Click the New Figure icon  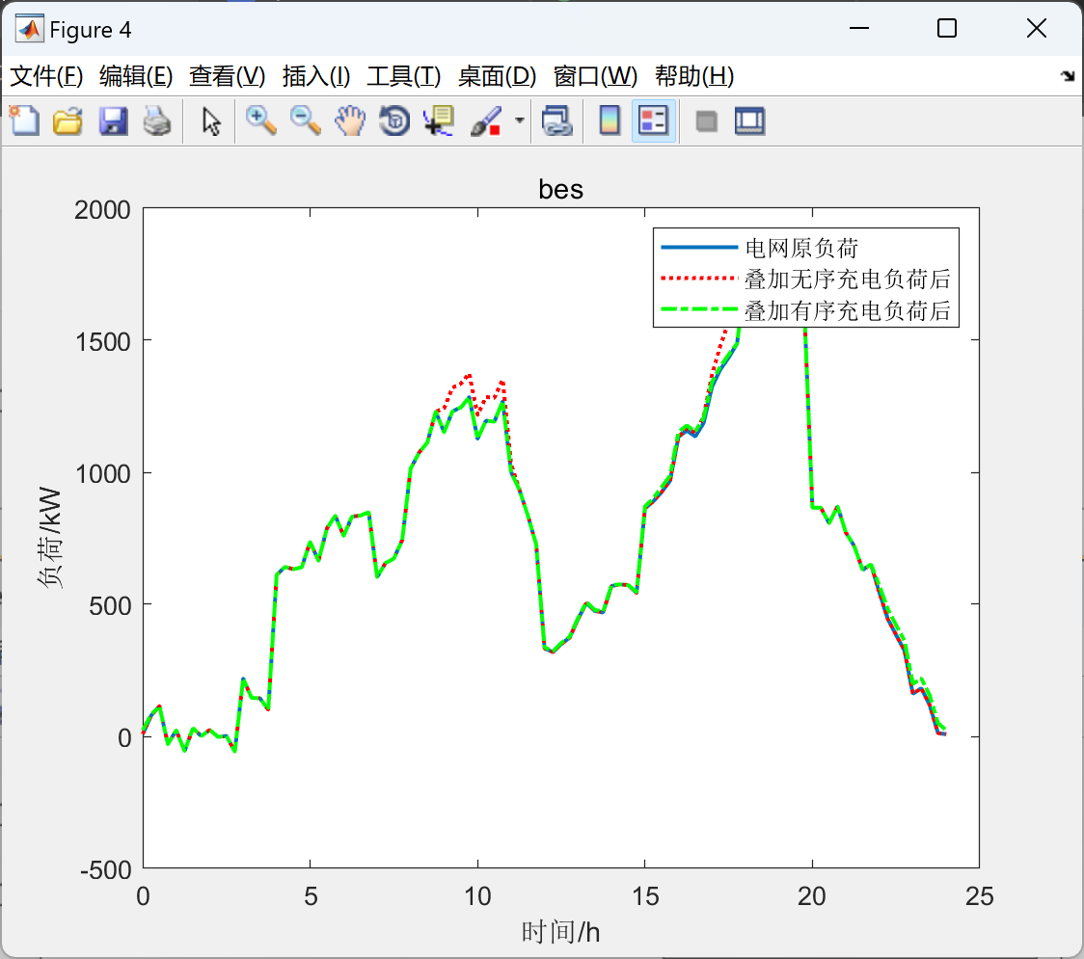point(24,121)
